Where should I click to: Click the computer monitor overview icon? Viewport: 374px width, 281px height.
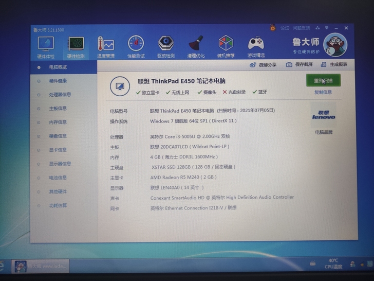click(x=120, y=86)
